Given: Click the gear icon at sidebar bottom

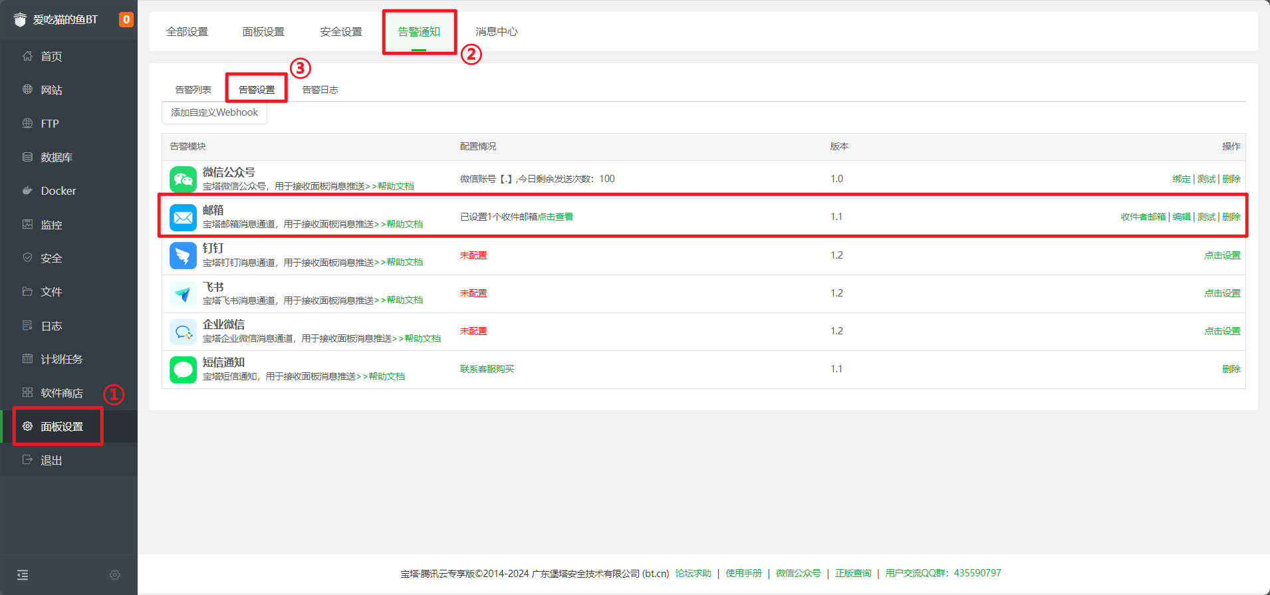Looking at the screenshot, I should click(x=115, y=575).
